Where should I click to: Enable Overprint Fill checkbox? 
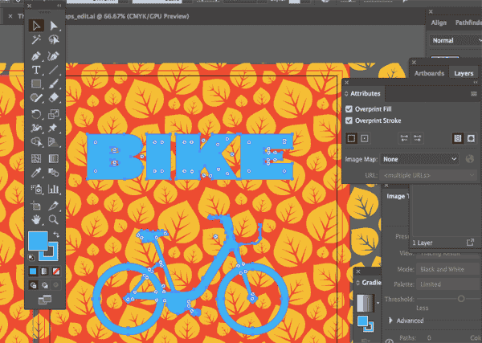pyautogui.click(x=349, y=108)
